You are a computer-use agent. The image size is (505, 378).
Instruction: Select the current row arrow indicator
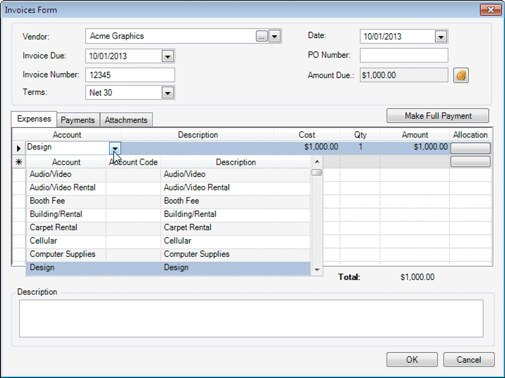tap(19, 148)
